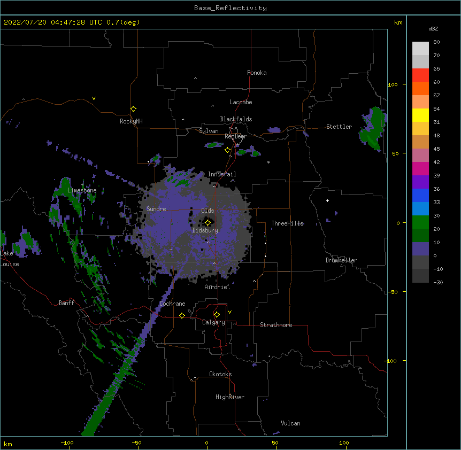Click the -30 value in dBZ legend
This screenshot has height=450, width=461.
click(x=438, y=282)
